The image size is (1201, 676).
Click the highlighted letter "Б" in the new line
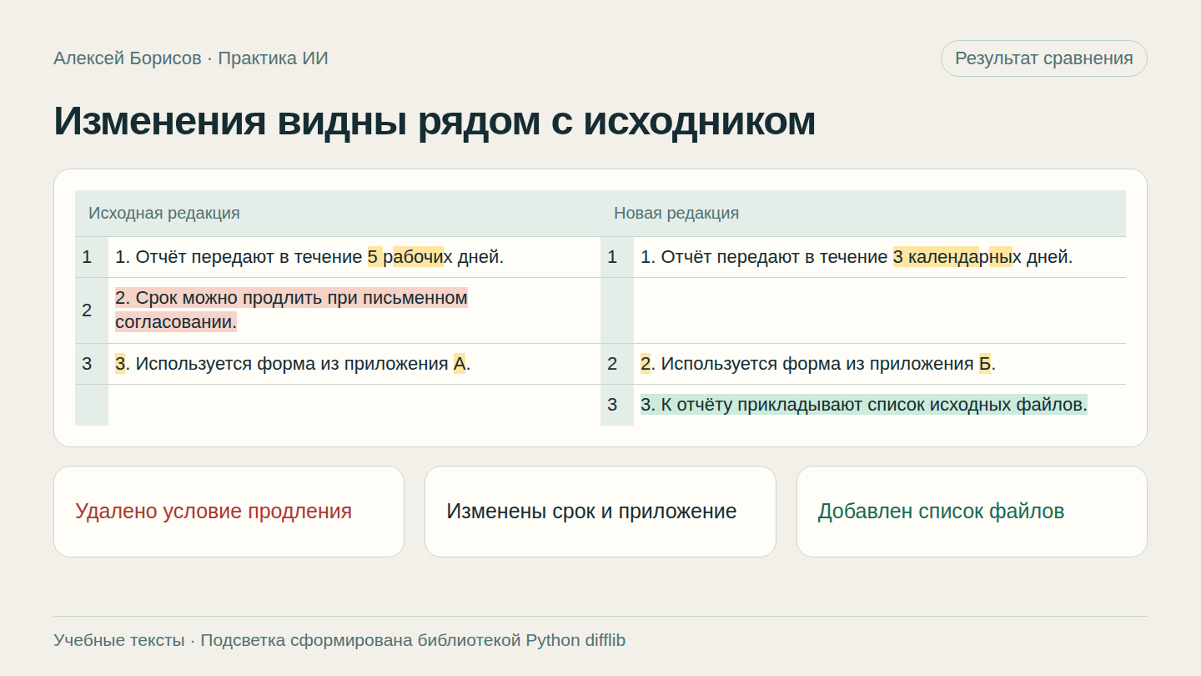click(x=985, y=364)
